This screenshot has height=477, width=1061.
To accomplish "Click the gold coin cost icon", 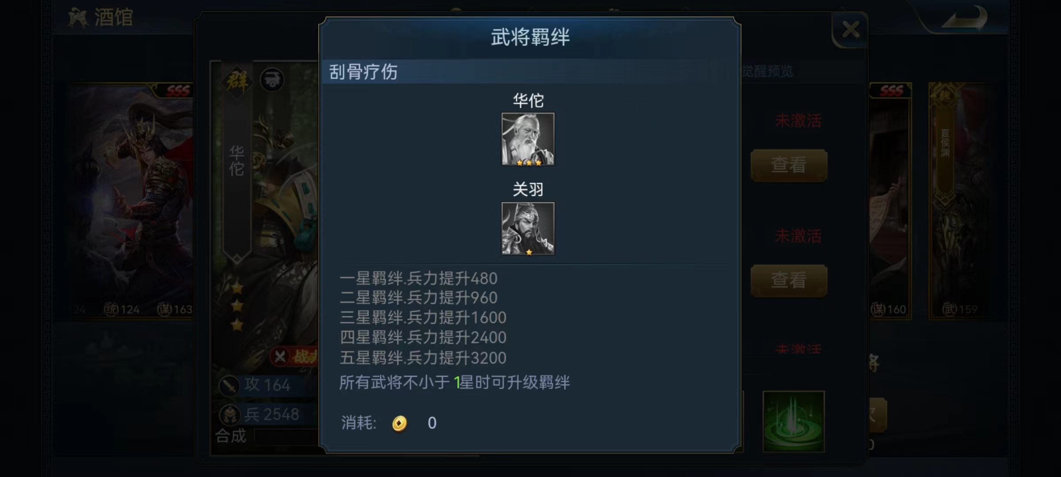I will pos(399,423).
